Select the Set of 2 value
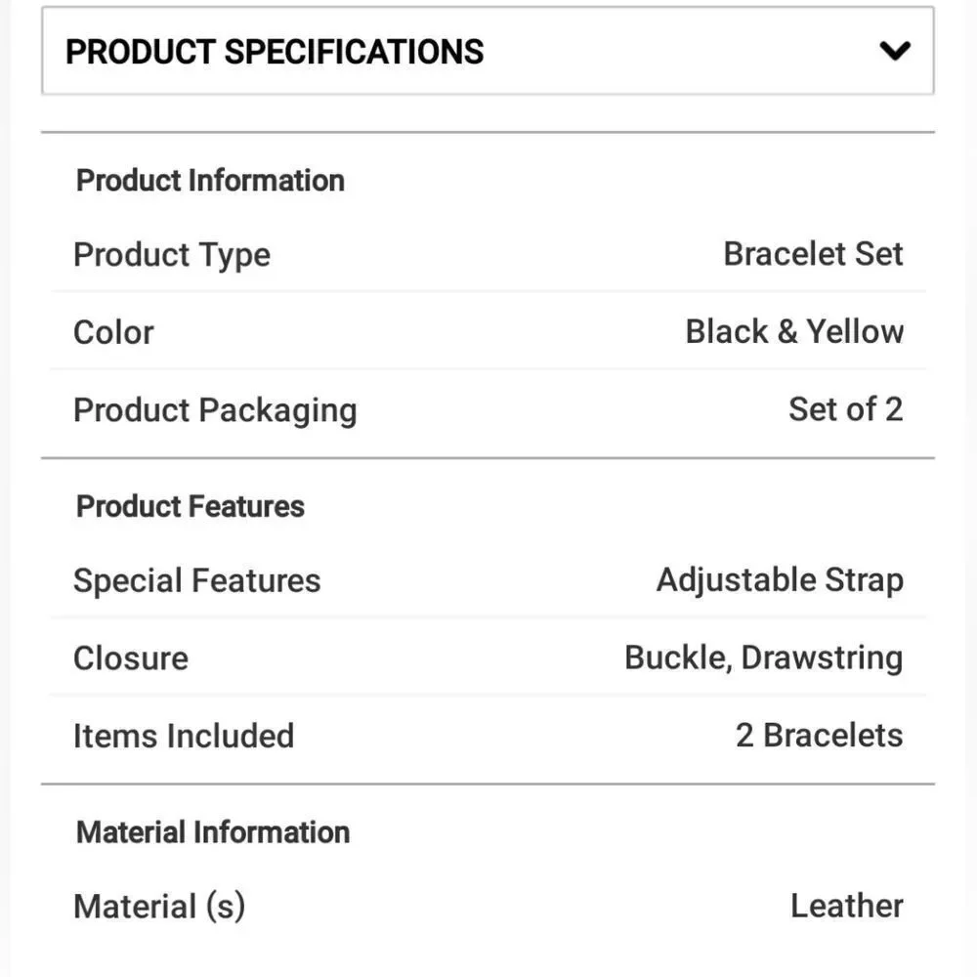The height and width of the screenshot is (977, 977). pos(845,409)
